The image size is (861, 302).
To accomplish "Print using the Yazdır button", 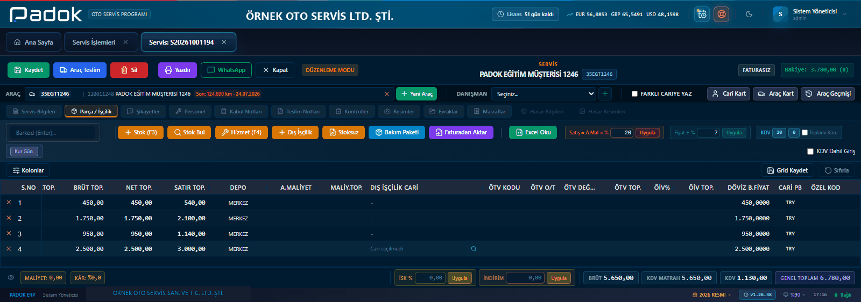I will point(178,70).
